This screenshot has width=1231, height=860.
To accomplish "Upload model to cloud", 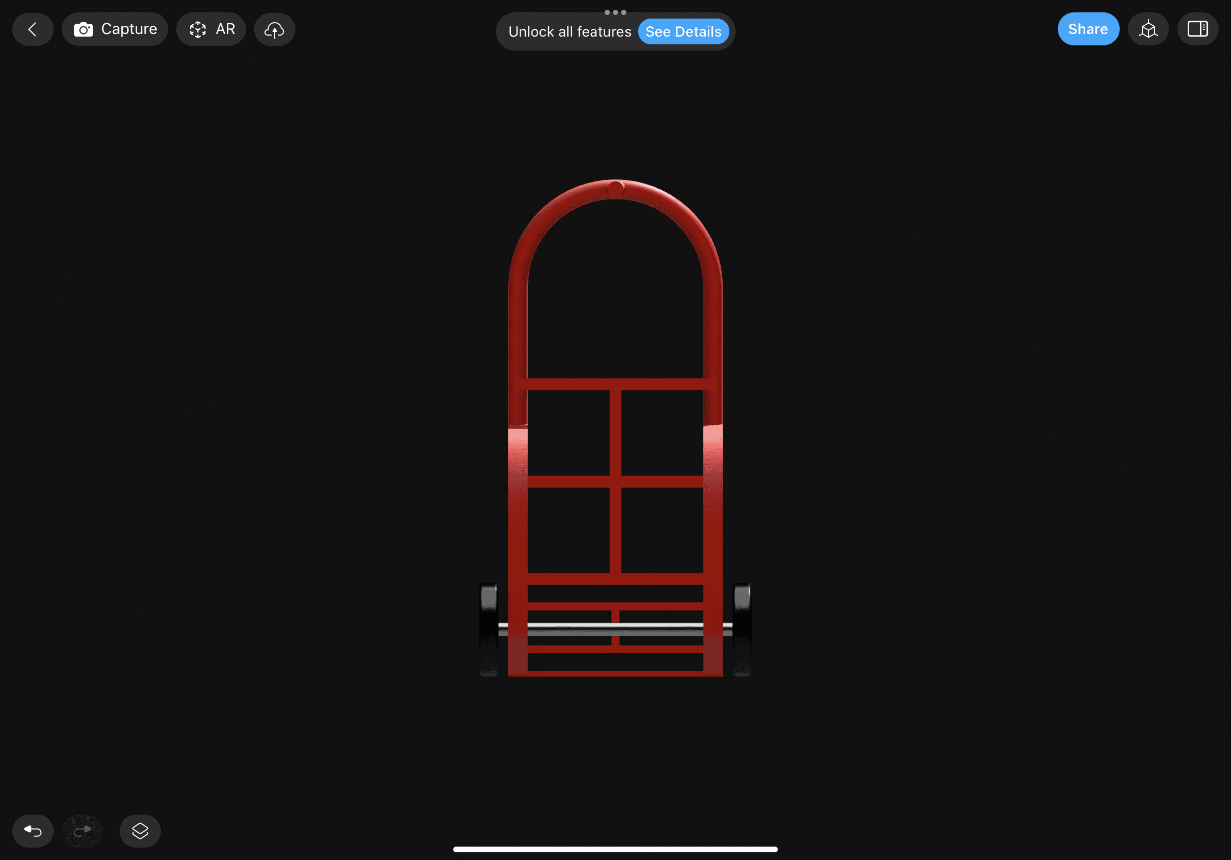I will point(275,29).
